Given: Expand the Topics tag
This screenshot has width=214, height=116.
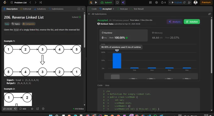Looking at the screenshot, I should tap(16, 24).
